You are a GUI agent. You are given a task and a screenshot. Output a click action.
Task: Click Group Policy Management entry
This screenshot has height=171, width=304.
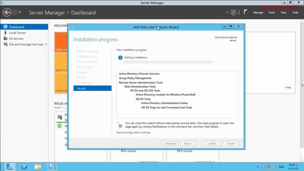[x=135, y=78]
